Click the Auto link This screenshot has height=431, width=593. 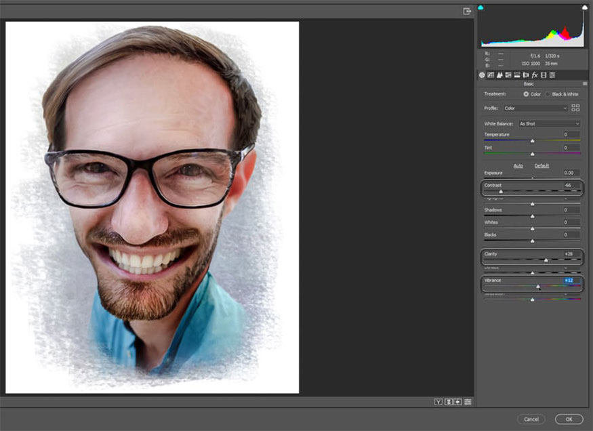(x=518, y=165)
